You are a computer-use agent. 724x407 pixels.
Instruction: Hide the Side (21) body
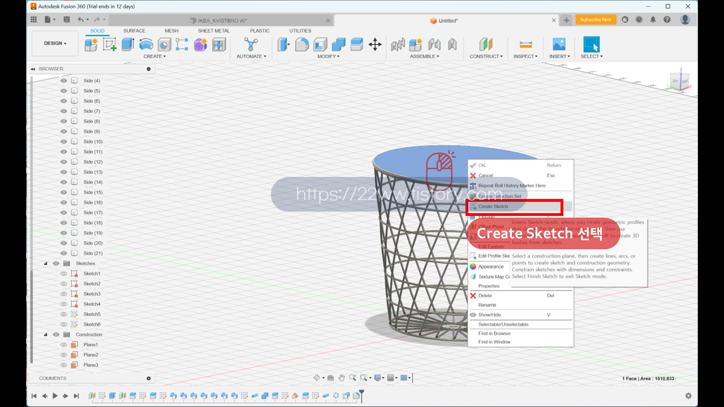(x=63, y=253)
